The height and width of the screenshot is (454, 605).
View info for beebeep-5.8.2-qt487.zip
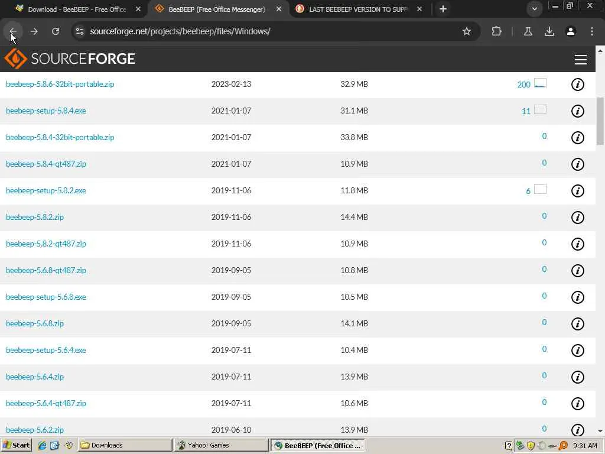[578, 244]
